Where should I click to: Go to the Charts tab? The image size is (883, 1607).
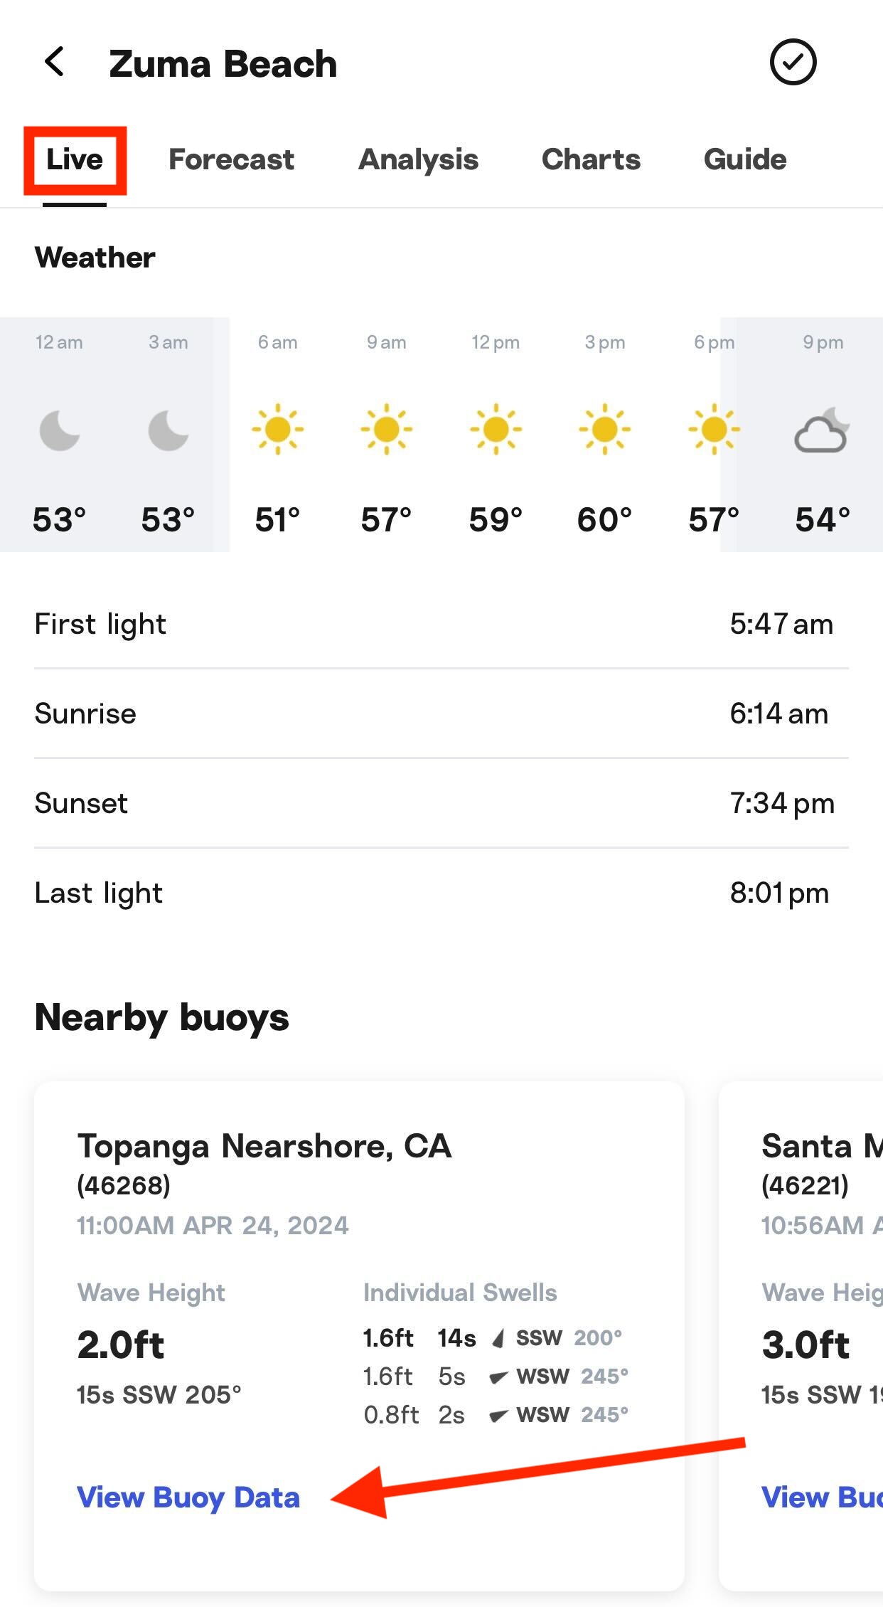(x=591, y=159)
